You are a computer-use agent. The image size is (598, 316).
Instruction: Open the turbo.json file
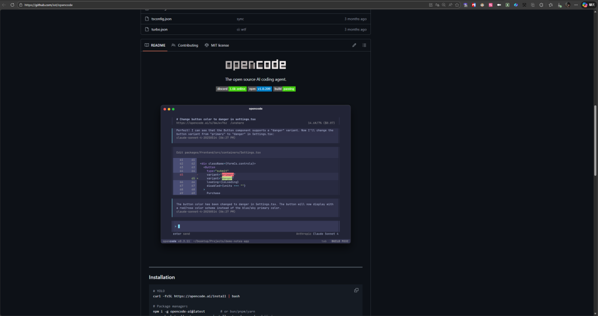(159, 29)
